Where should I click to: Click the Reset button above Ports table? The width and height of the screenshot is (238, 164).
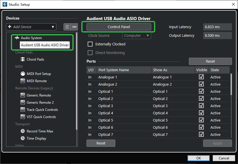tap(210, 61)
